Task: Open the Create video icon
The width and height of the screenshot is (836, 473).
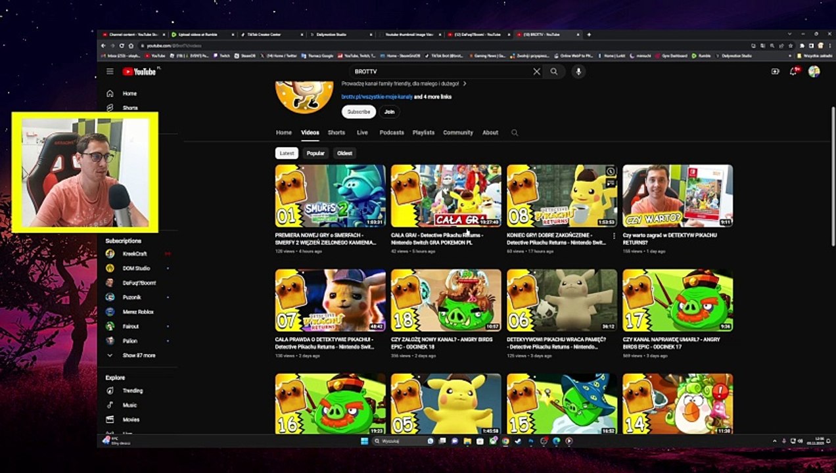Action: pyautogui.click(x=775, y=71)
